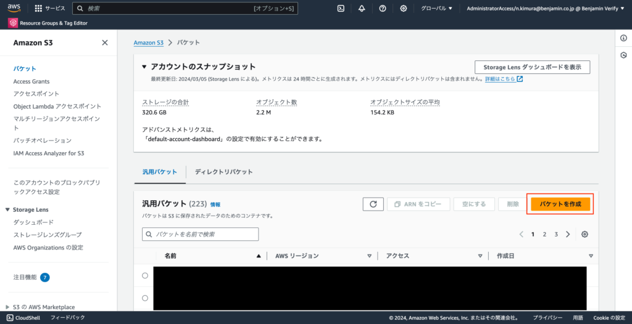Close the Amazon S3 side navigation

tap(105, 43)
